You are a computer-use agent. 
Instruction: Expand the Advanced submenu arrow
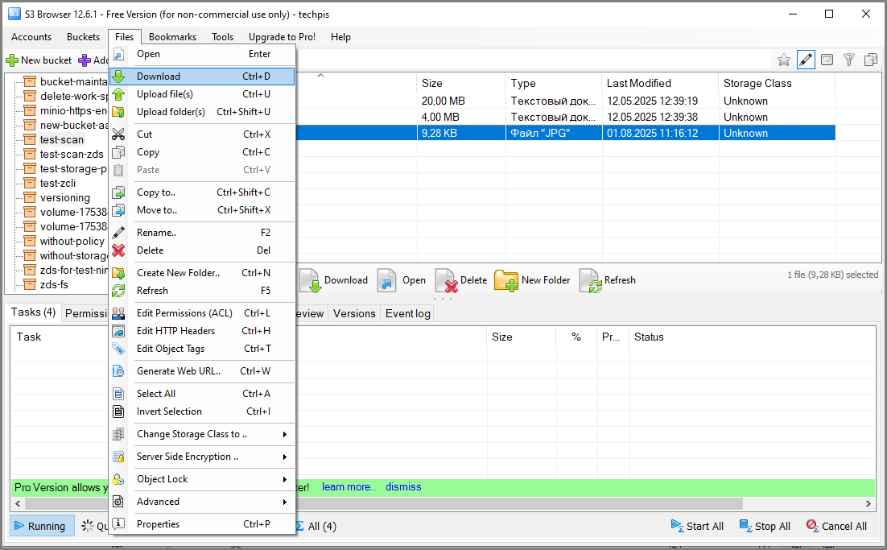285,502
